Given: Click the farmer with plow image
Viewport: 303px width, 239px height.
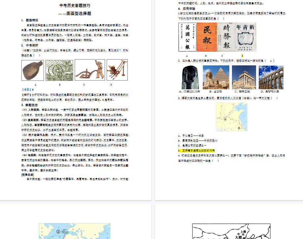Looking at the screenshot, I should click(90, 70).
